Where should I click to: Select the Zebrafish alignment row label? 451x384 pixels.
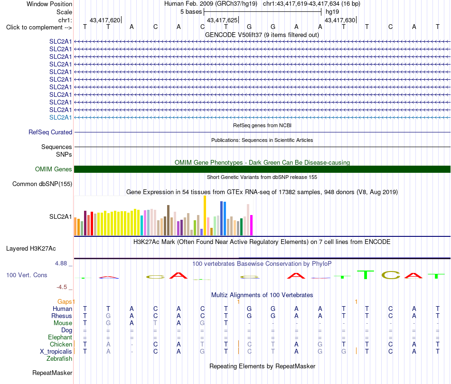pyautogui.click(x=59, y=359)
